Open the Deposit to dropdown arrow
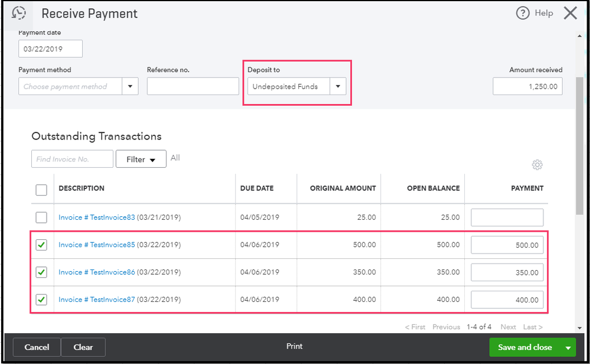Screen dimensions: 590x364 338,86
